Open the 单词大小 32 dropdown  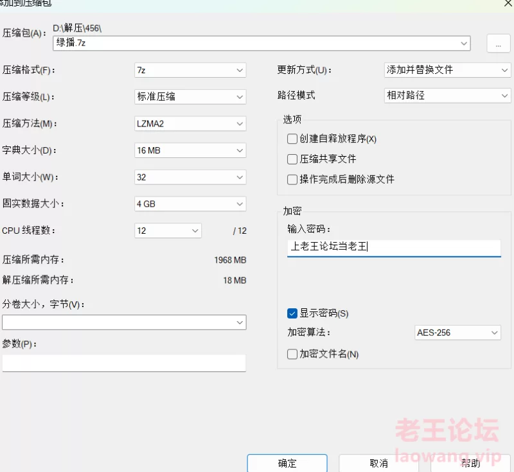(x=190, y=177)
